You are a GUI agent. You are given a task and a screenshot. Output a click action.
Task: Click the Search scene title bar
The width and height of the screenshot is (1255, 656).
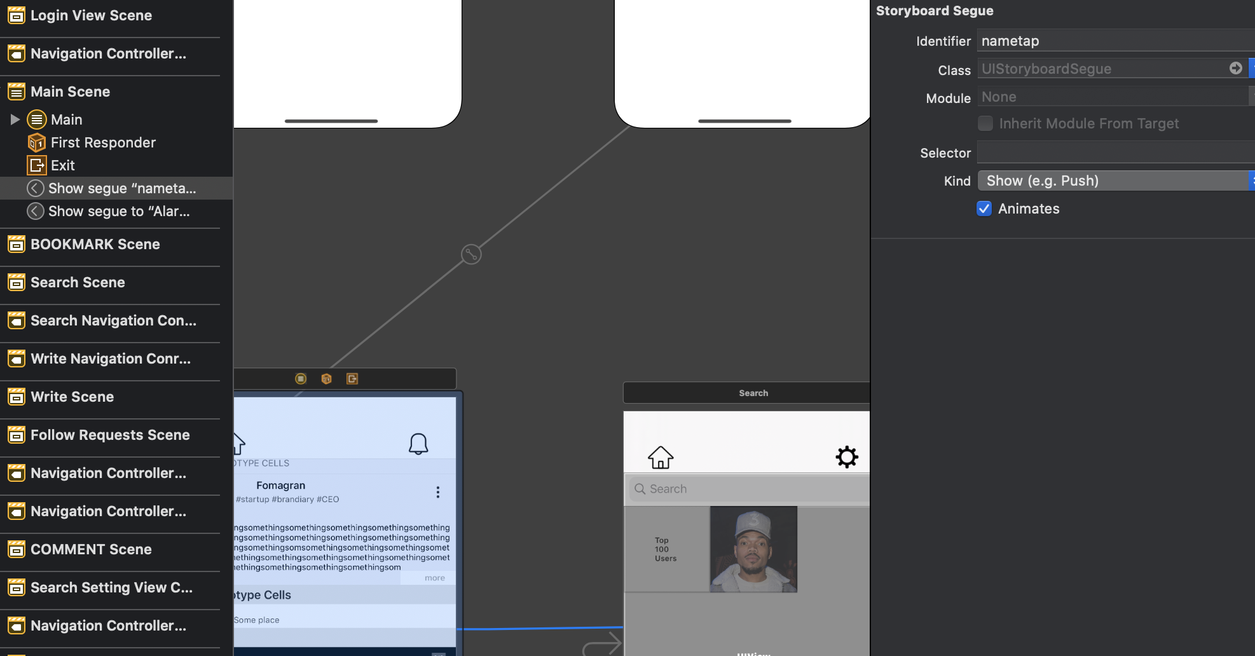click(746, 393)
